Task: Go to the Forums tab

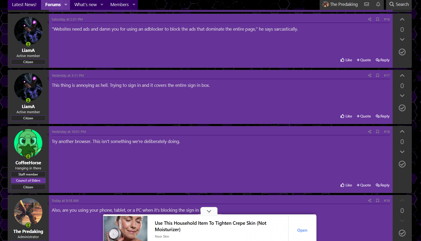Action: (53, 5)
